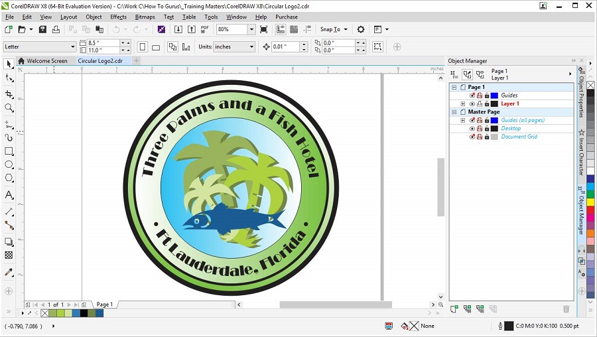Toggle lock on Layer 1

pos(487,103)
